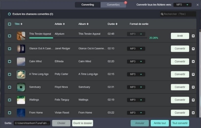Screen dimensions: 201x128
Task: Sort by Durée using sort arrows
Action: 116,24
